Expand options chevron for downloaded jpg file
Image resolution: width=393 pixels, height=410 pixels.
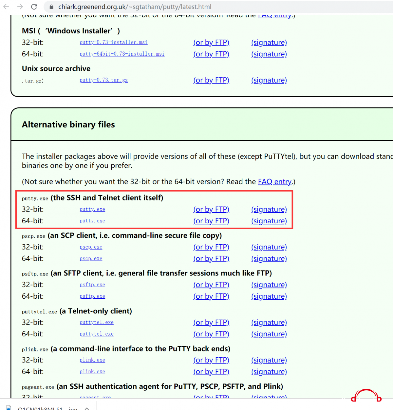[x=87, y=408]
